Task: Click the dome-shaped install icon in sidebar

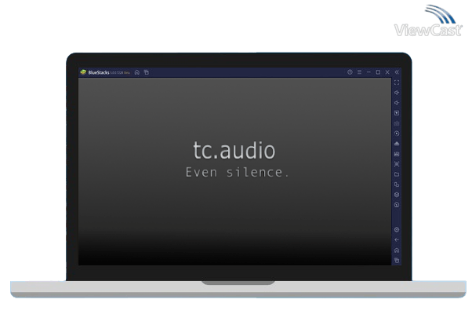Action: 397,144
